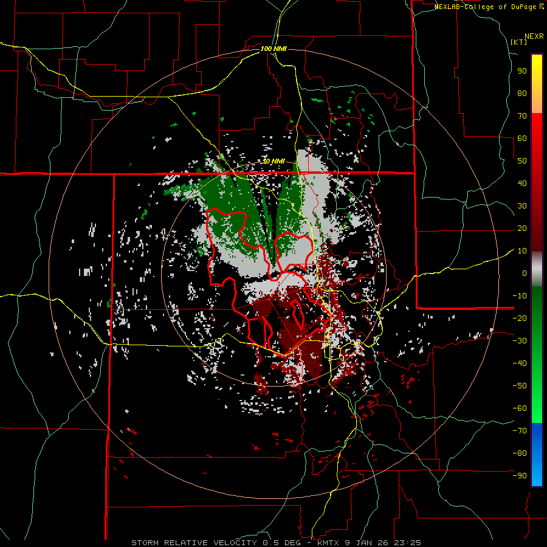Click the 50 value on the velocity scale

click(x=522, y=161)
